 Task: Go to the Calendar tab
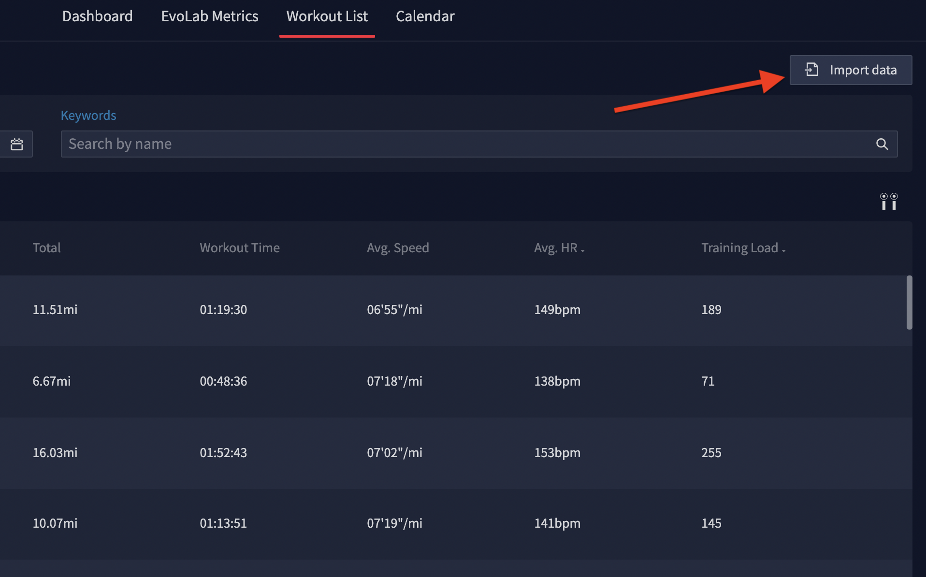(425, 16)
